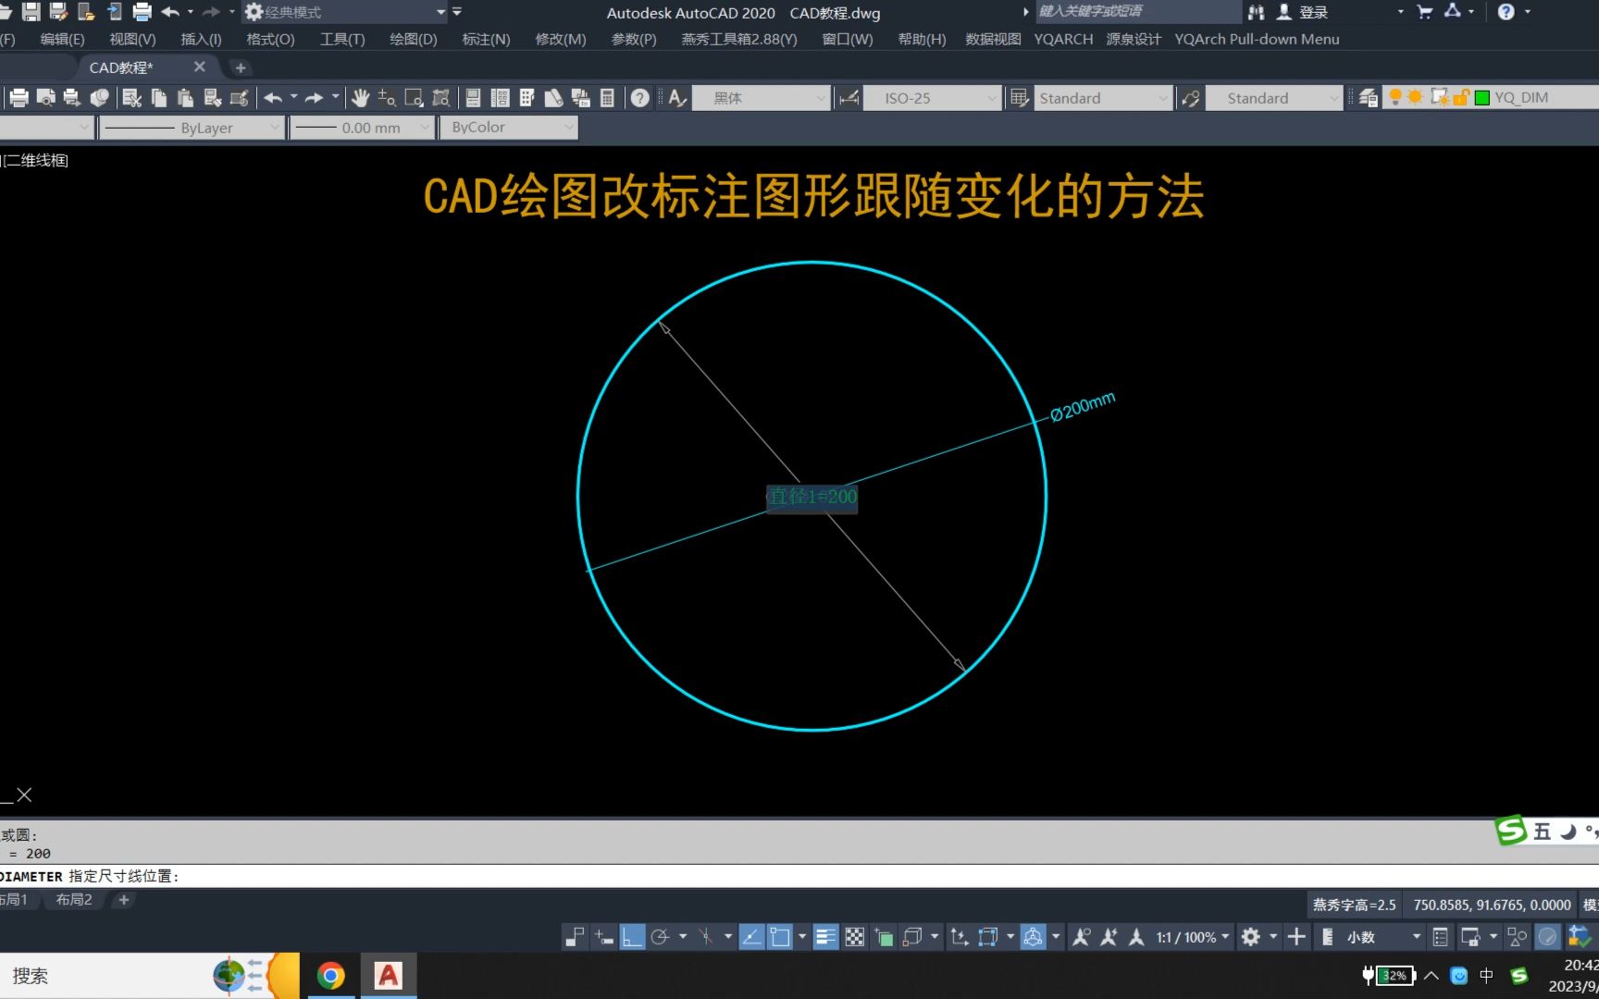Image resolution: width=1599 pixels, height=999 pixels.
Task: Toggle Infer Constraints in the status bar
Action: click(575, 937)
